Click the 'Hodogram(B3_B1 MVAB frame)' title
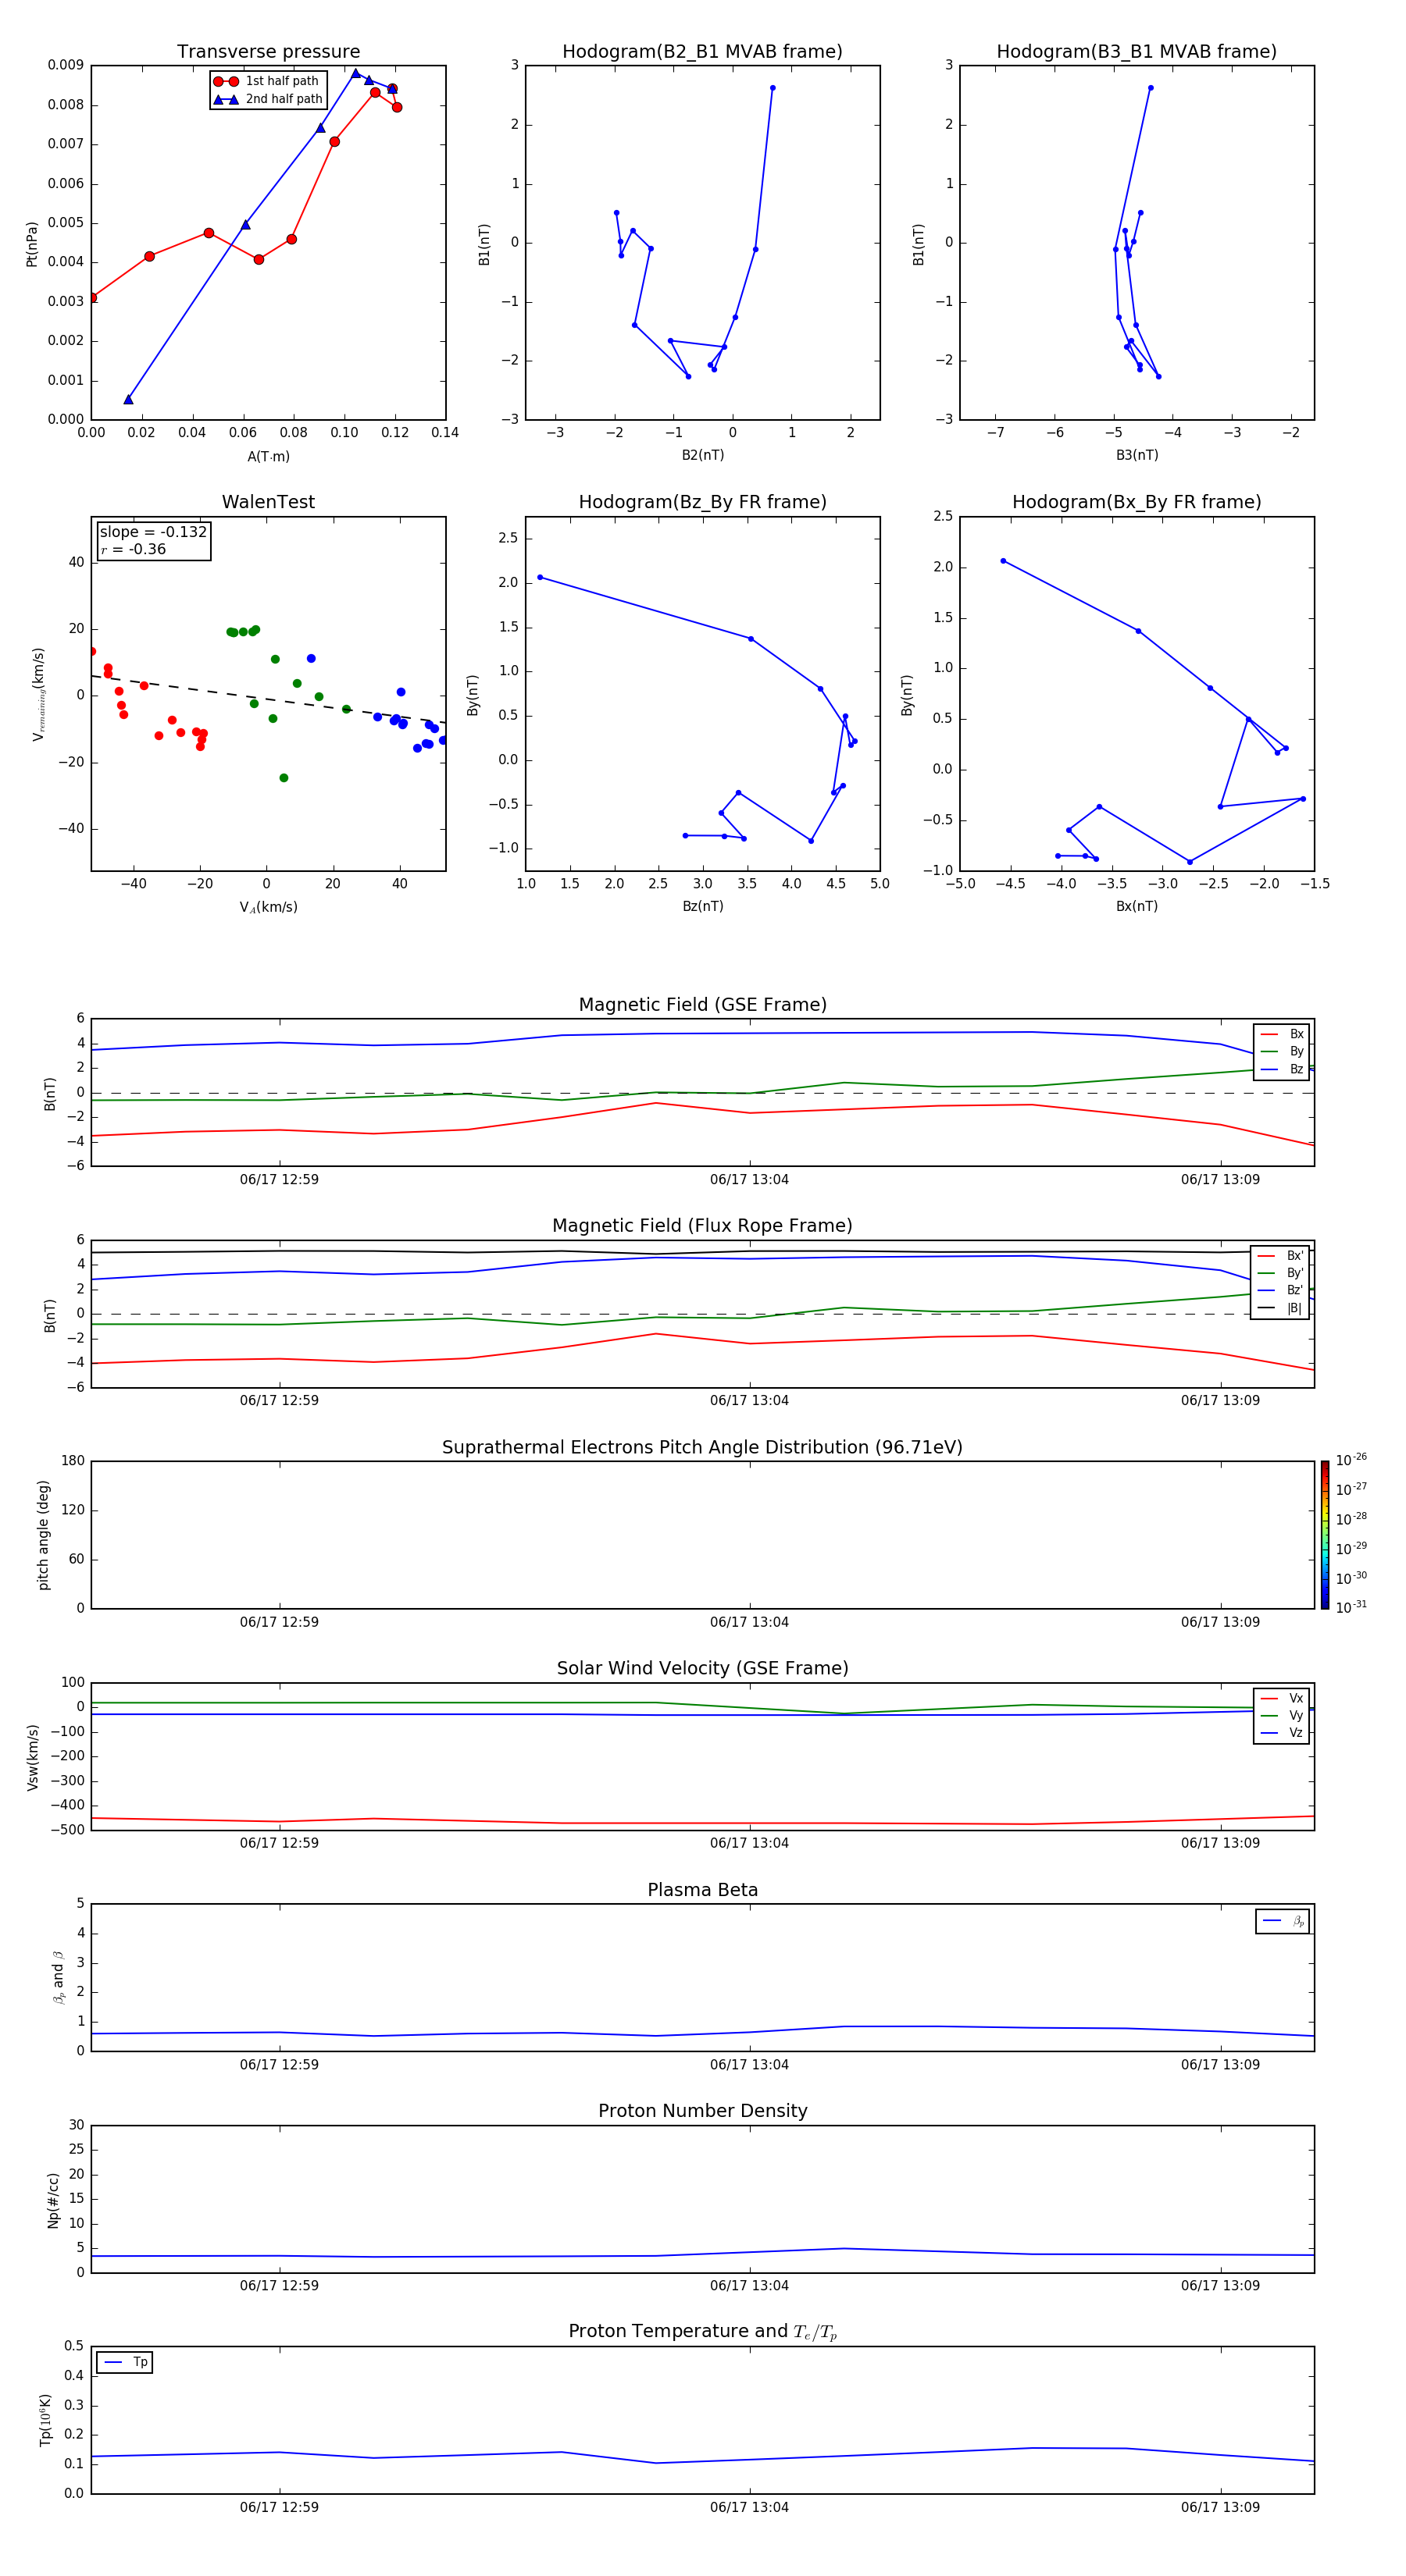The width and height of the screenshot is (1406, 2576). 1137,52
